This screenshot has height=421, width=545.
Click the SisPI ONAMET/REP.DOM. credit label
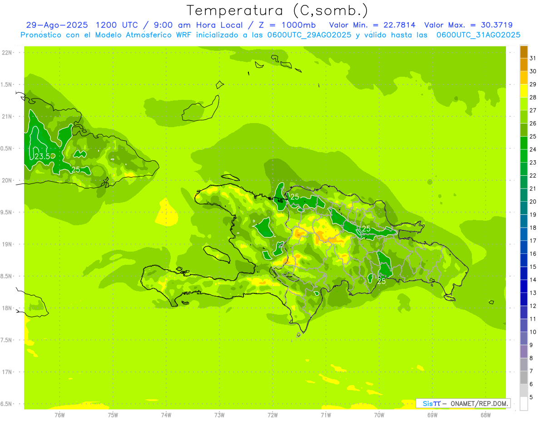[463, 403]
